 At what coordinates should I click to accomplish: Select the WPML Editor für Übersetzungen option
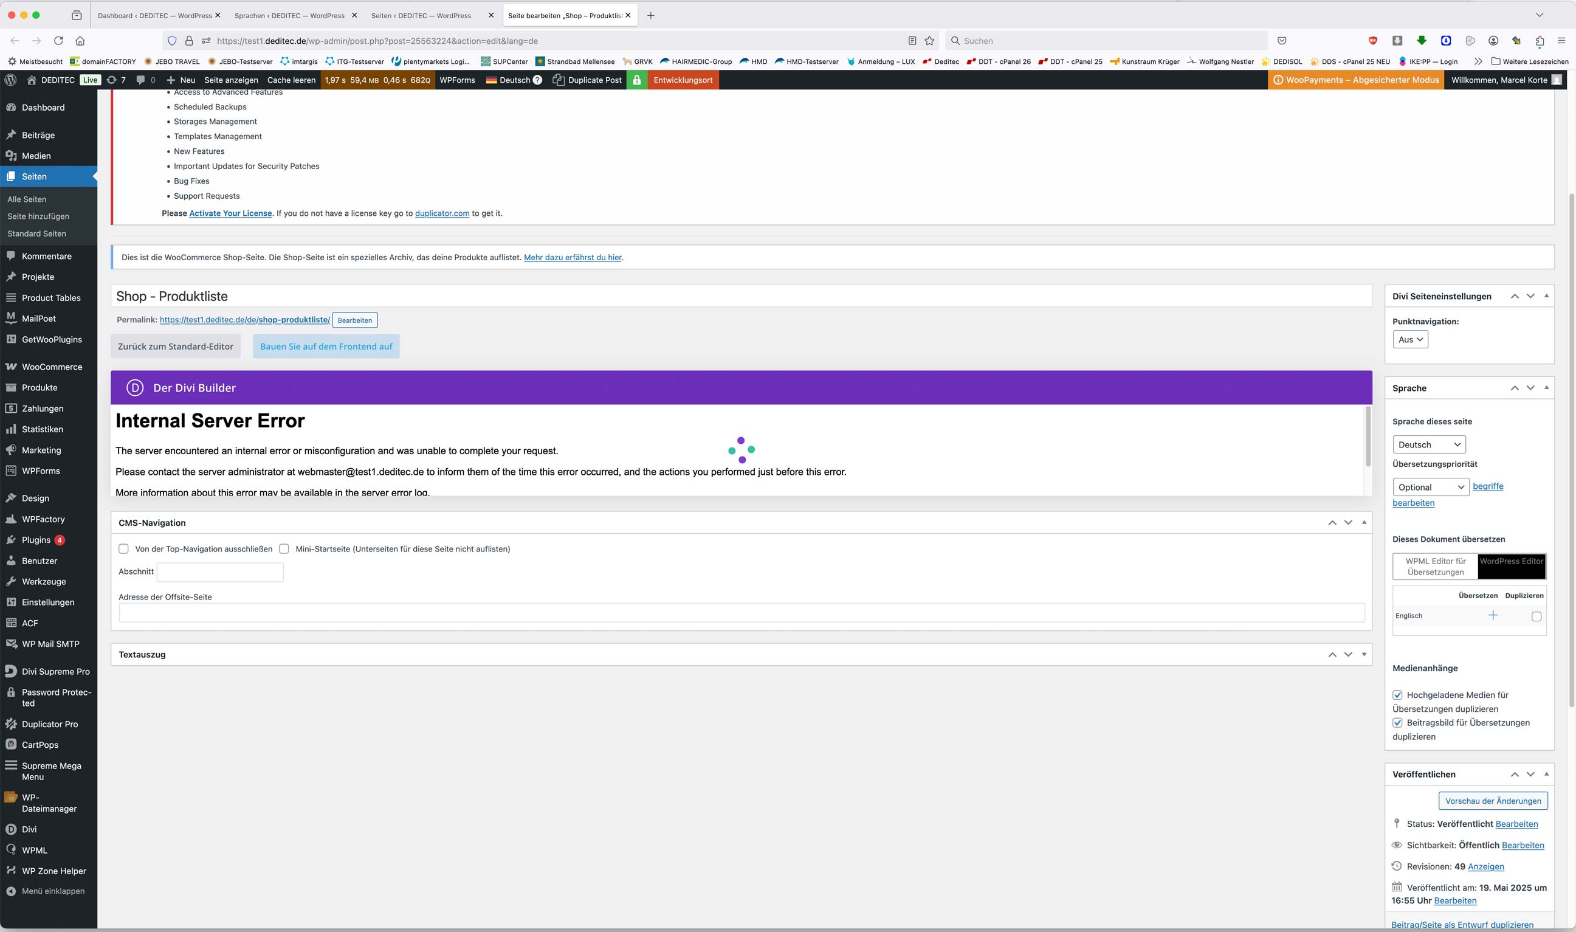1436,567
